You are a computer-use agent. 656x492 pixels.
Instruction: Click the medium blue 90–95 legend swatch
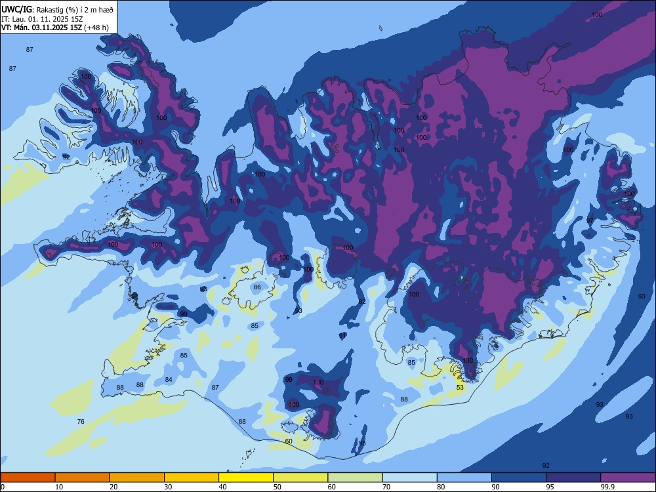(x=519, y=478)
